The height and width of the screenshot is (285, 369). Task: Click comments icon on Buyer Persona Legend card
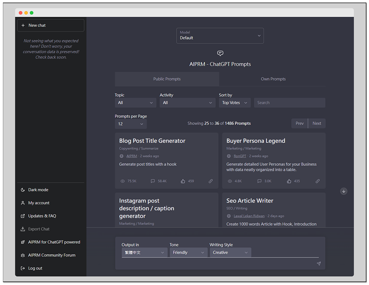tap(259, 181)
